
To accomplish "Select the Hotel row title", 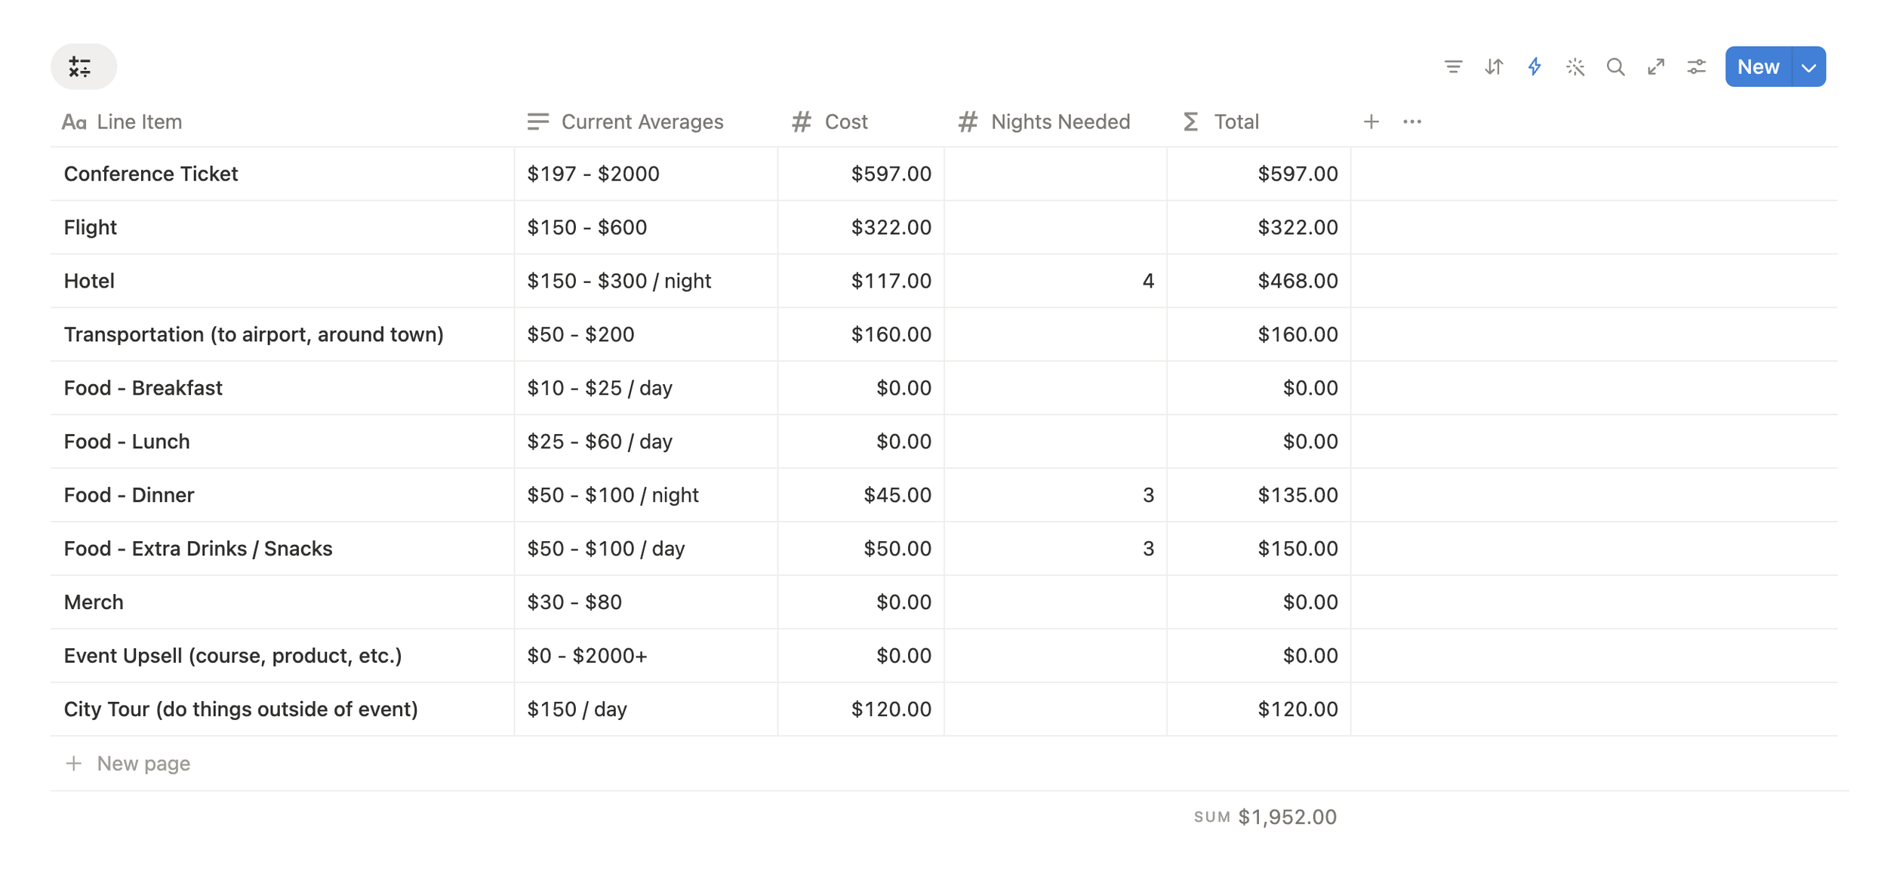I will tap(89, 281).
